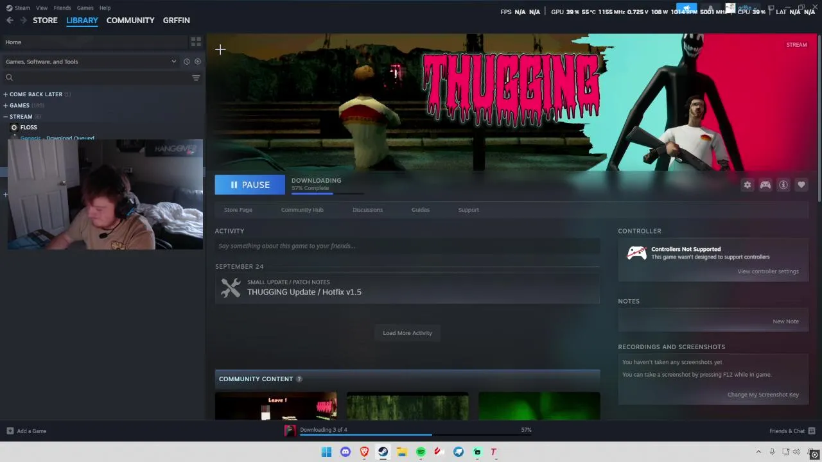Add THUGGING to favorites heart icon
Image resolution: width=822 pixels, height=462 pixels.
coord(801,185)
